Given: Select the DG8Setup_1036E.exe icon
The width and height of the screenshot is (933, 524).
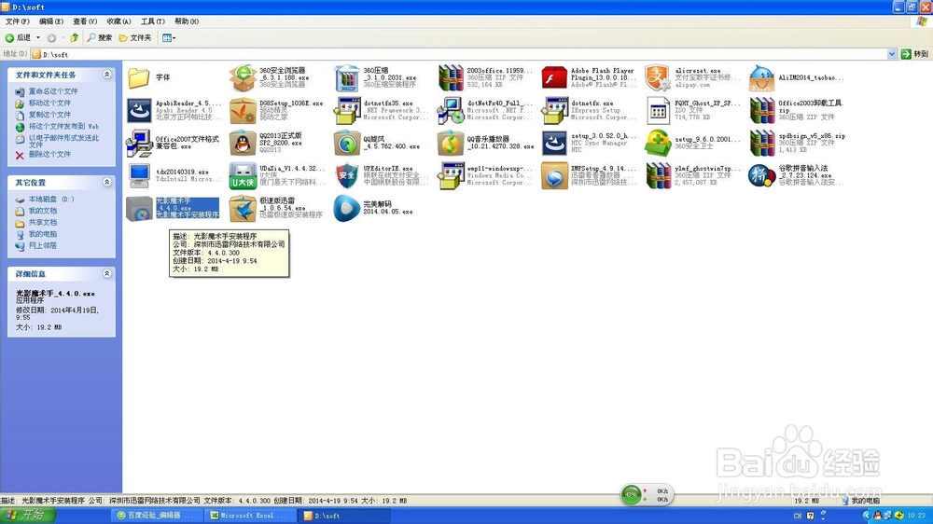Looking at the screenshot, I should point(243,111).
